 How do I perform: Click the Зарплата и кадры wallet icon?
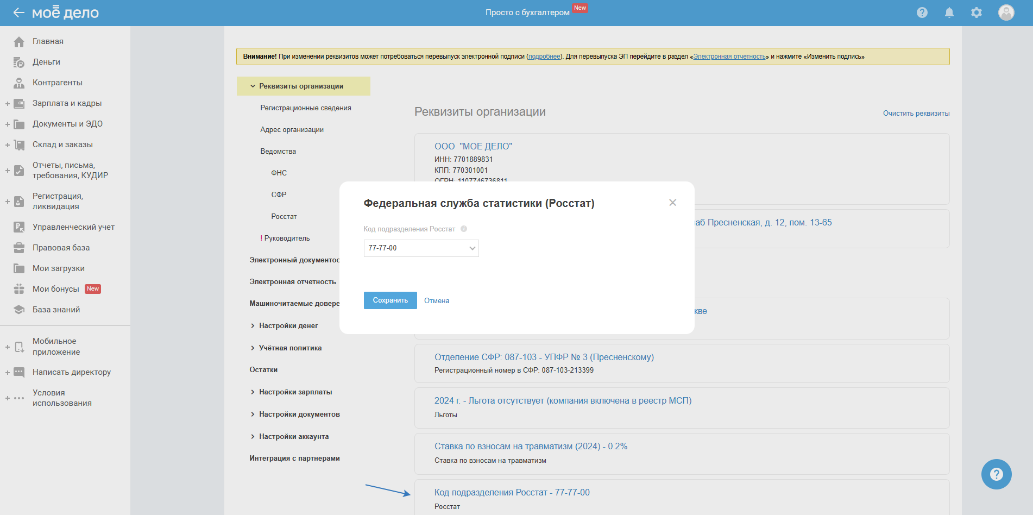(19, 104)
